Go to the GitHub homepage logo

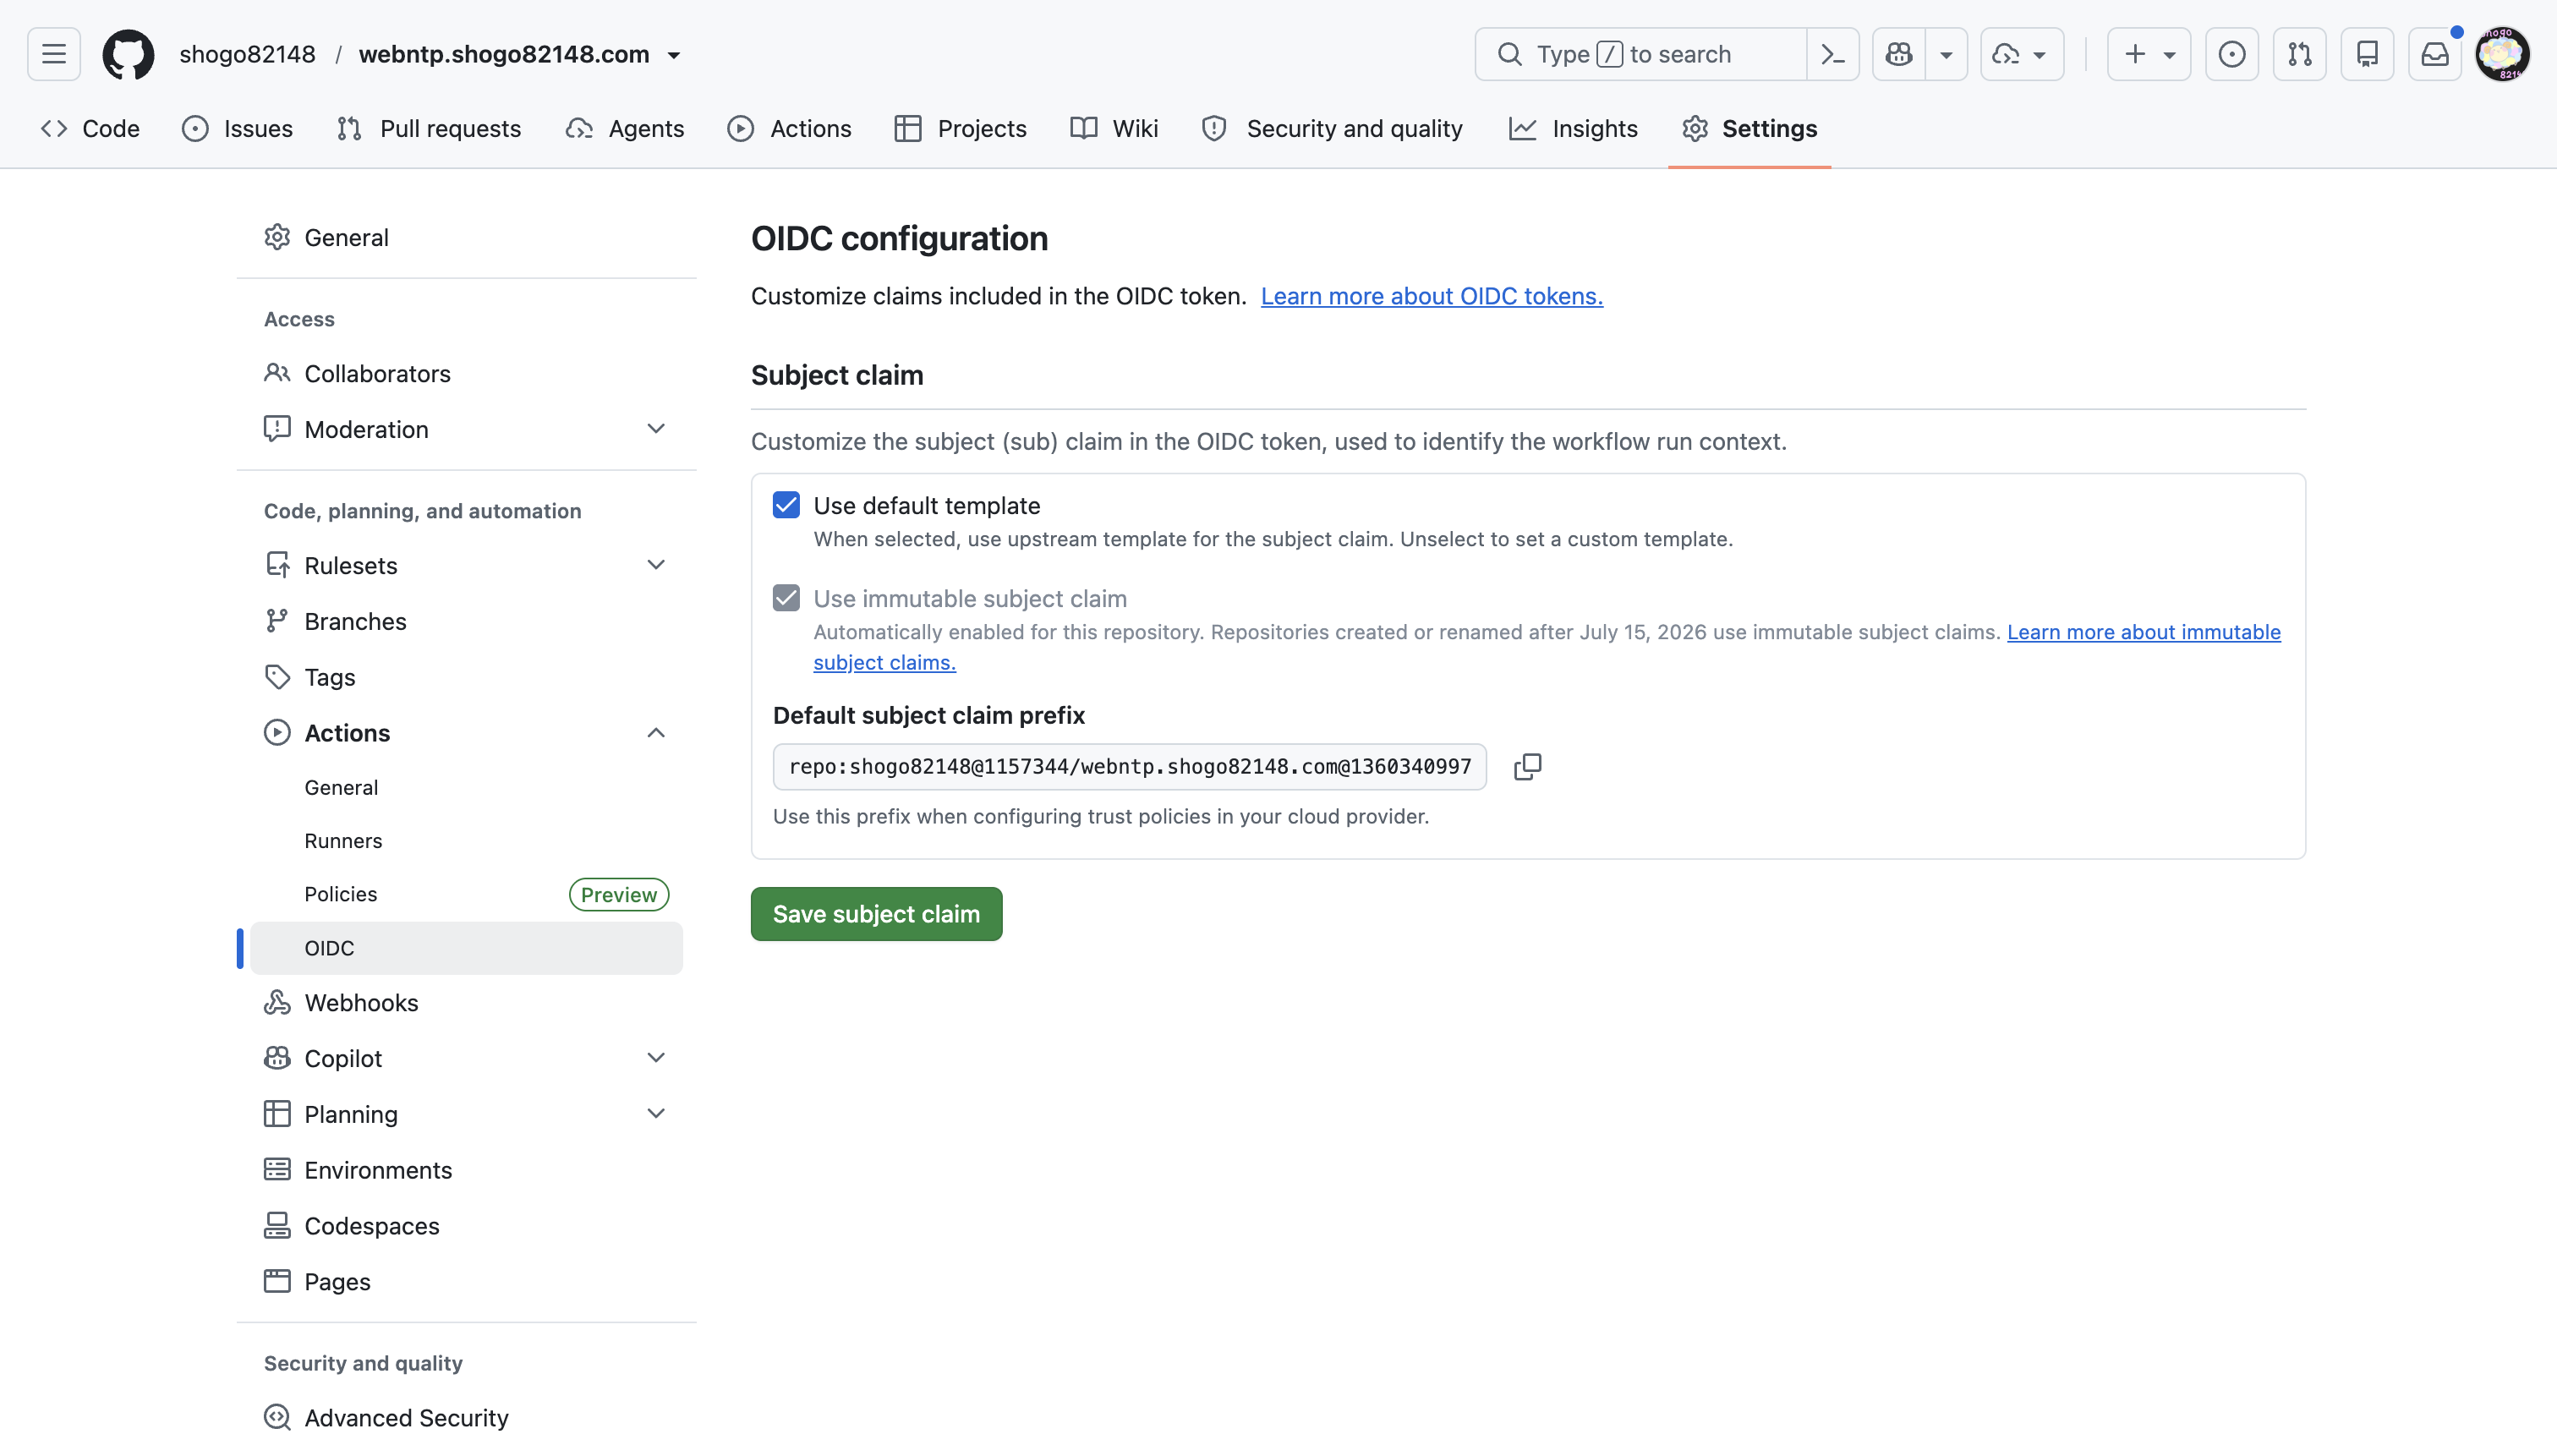coord(128,54)
